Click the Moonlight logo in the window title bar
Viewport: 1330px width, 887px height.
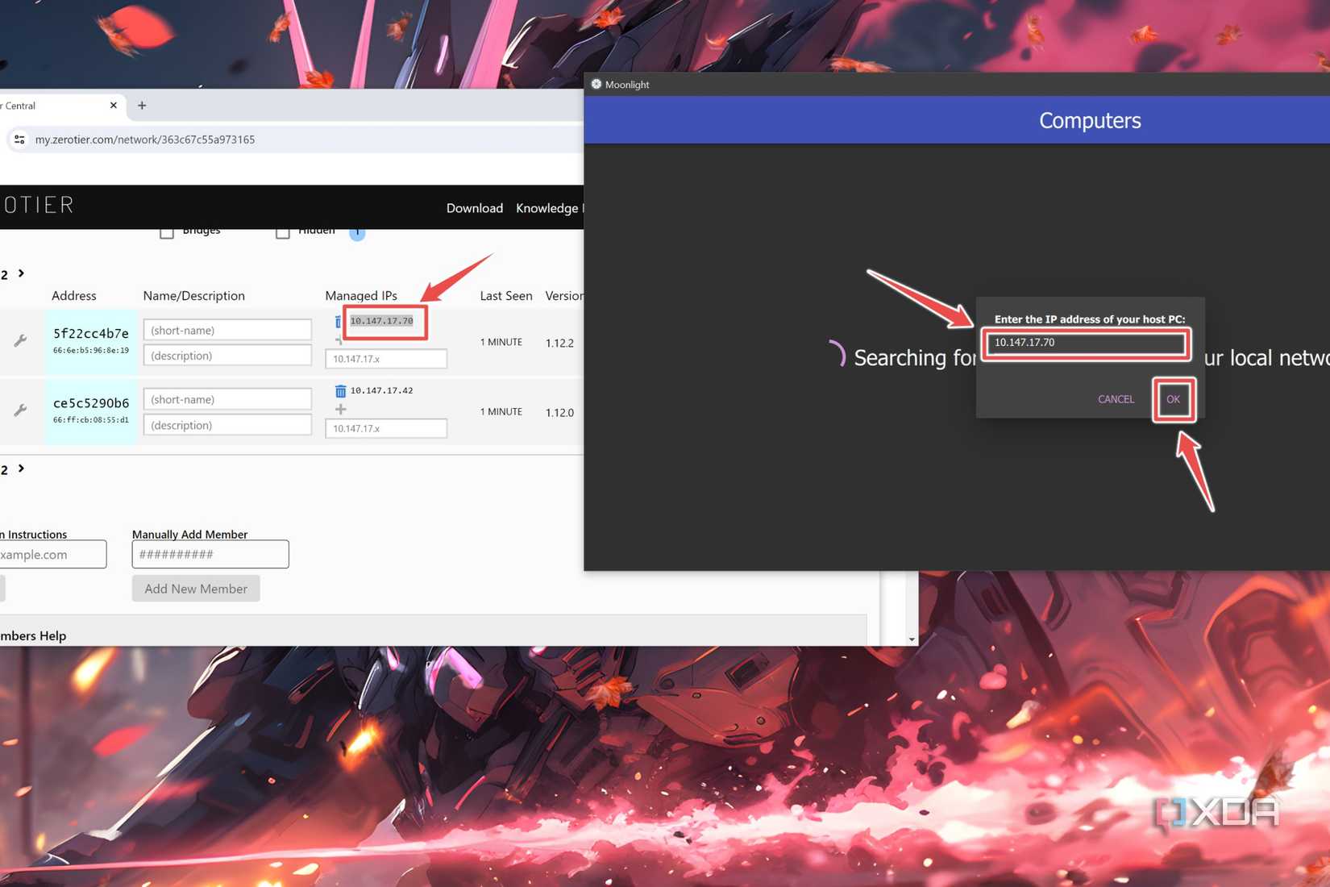point(596,84)
